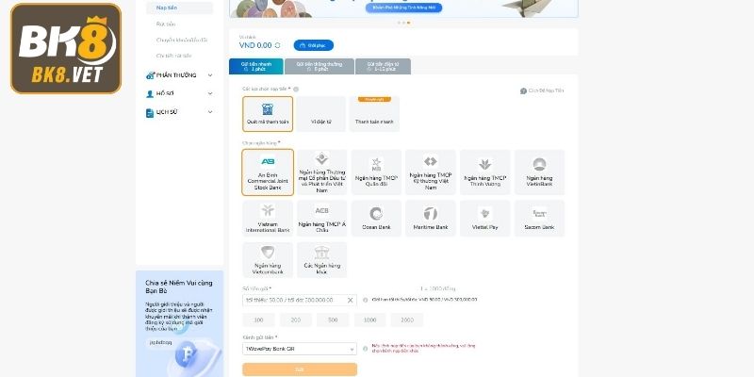754x377 pixels.
Task: Select Ngân hàng VietinBank option
Action: coord(539,172)
